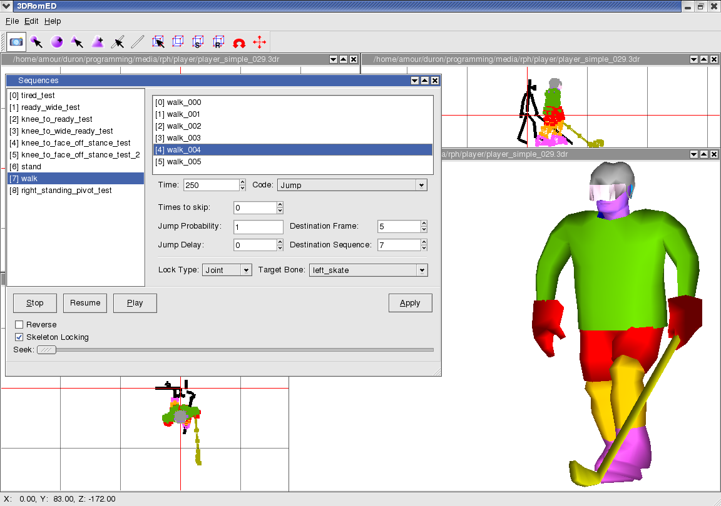Click the Jump Delay field
This screenshot has height=506, width=721.
[x=255, y=246]
